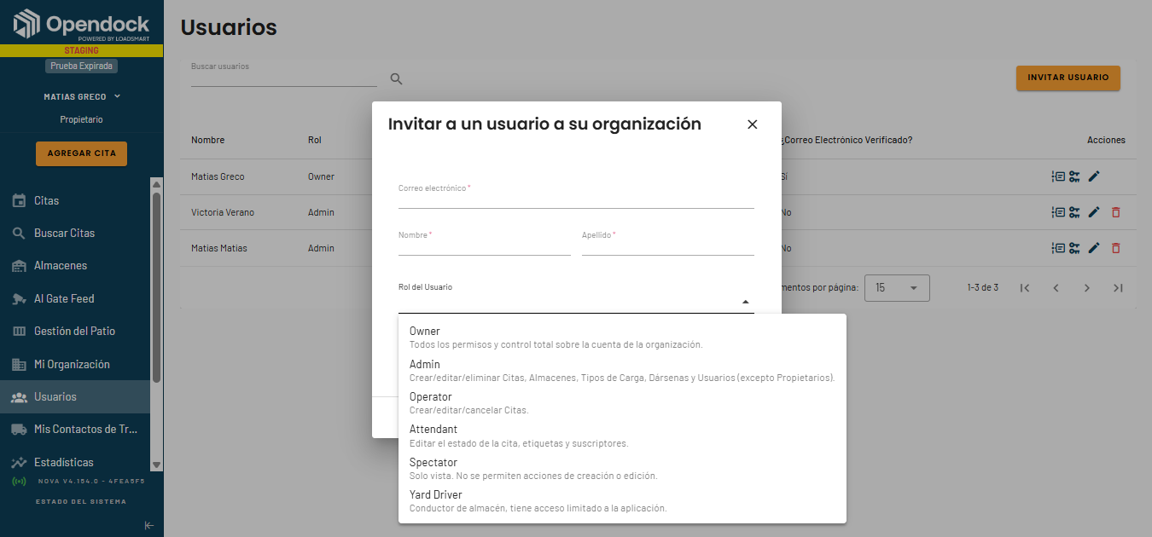Edit user Victoria Verano with the pencil

(x=1094, y=212)
